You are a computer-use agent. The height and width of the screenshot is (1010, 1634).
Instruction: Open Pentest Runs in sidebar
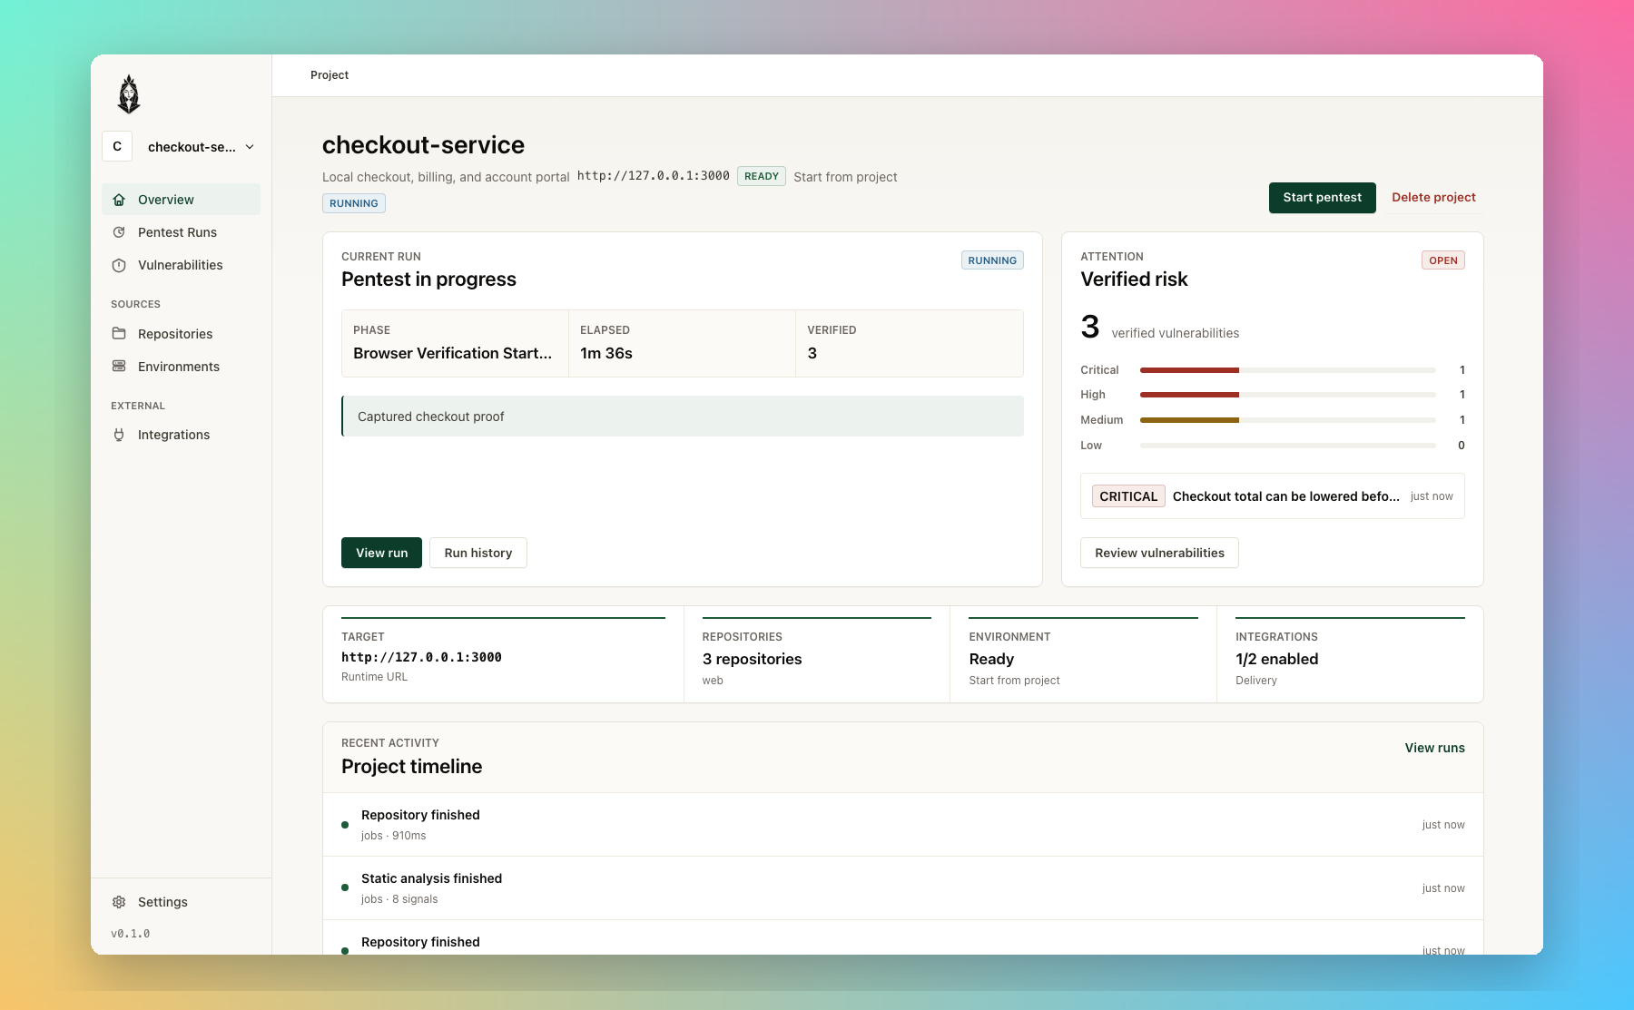(x=181, y=232)
